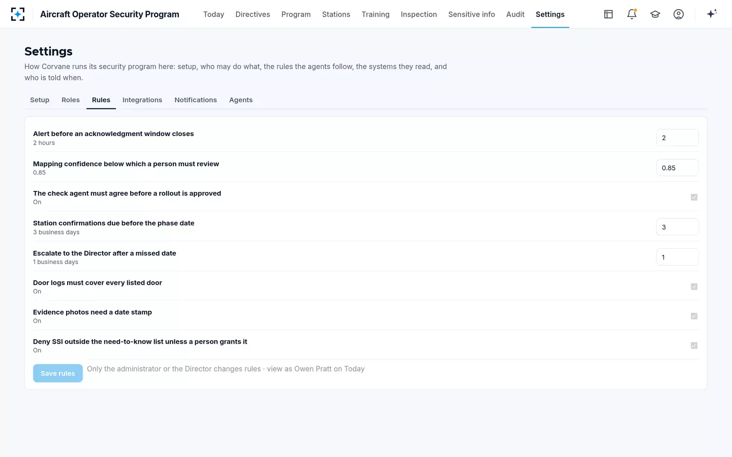This screenshot has height=457, width=732.
Task: Open the Audit nav item
Action: (515, 14)
